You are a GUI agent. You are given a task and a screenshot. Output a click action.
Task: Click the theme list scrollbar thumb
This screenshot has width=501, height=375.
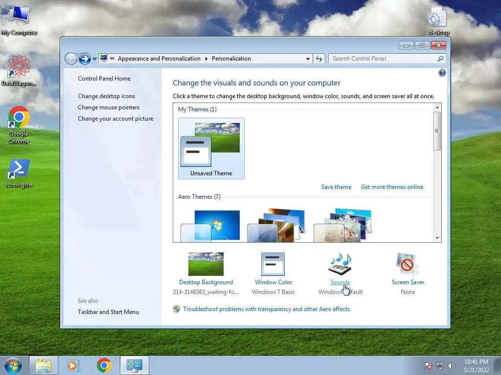pyautogui.click(x=437, y=131)
